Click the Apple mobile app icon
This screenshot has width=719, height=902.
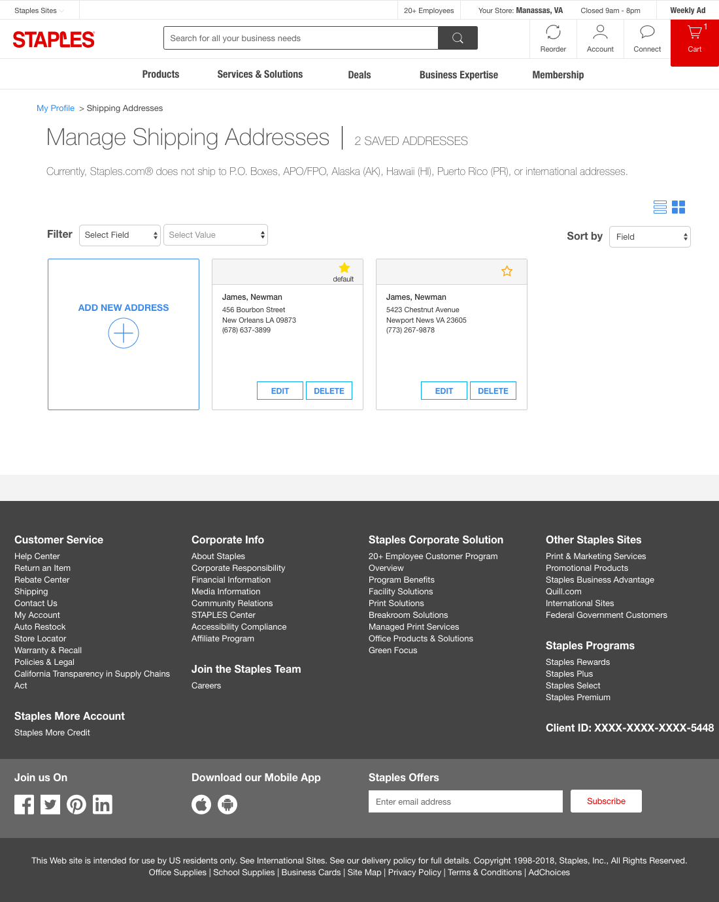201,804
